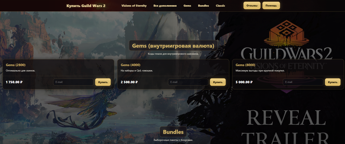The height and width of the screenshot is (144, 345).
Task: Click the orange Visions of Eternity emblem icon
Action: 286,33
